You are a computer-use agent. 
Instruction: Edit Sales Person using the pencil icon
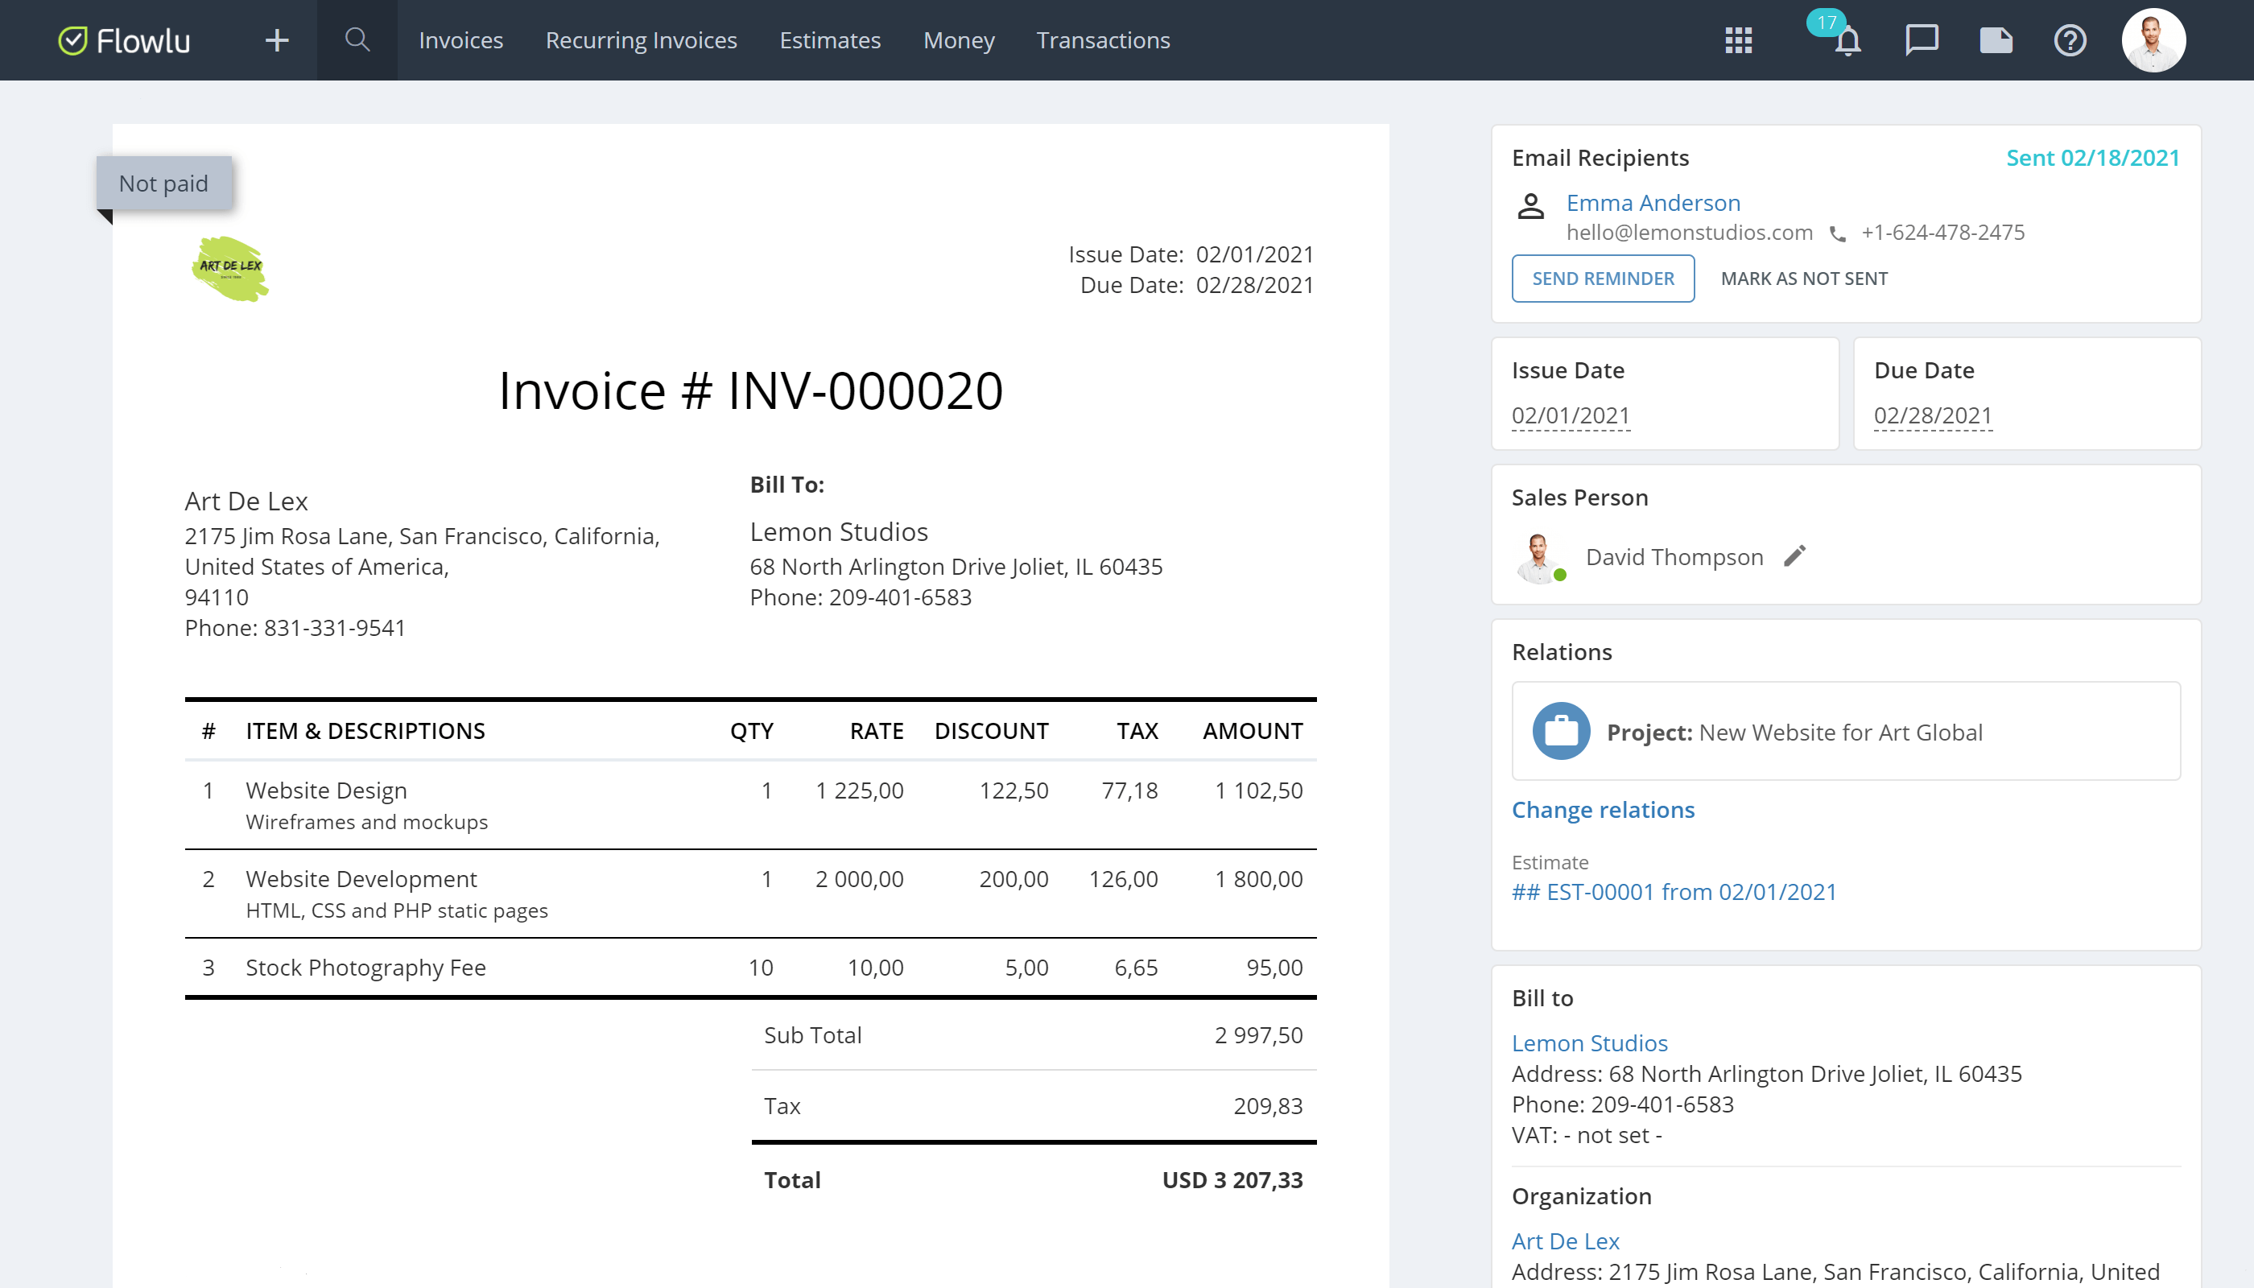coord(1795,555)
